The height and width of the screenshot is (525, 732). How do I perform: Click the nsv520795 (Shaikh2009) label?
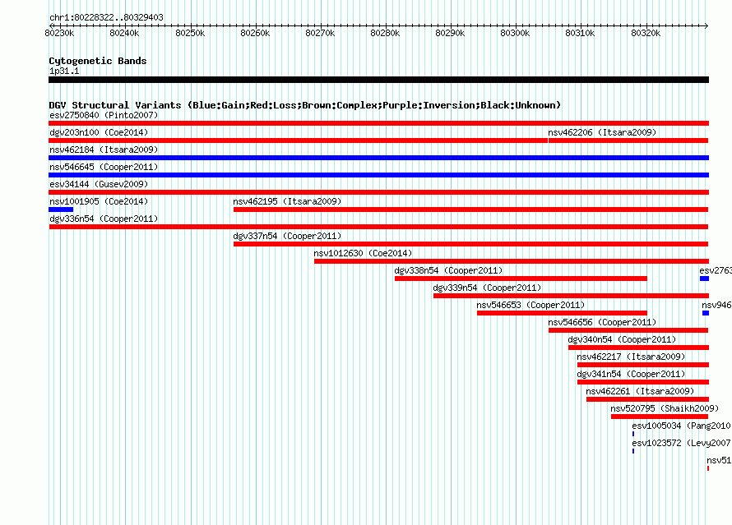point(665,408)
